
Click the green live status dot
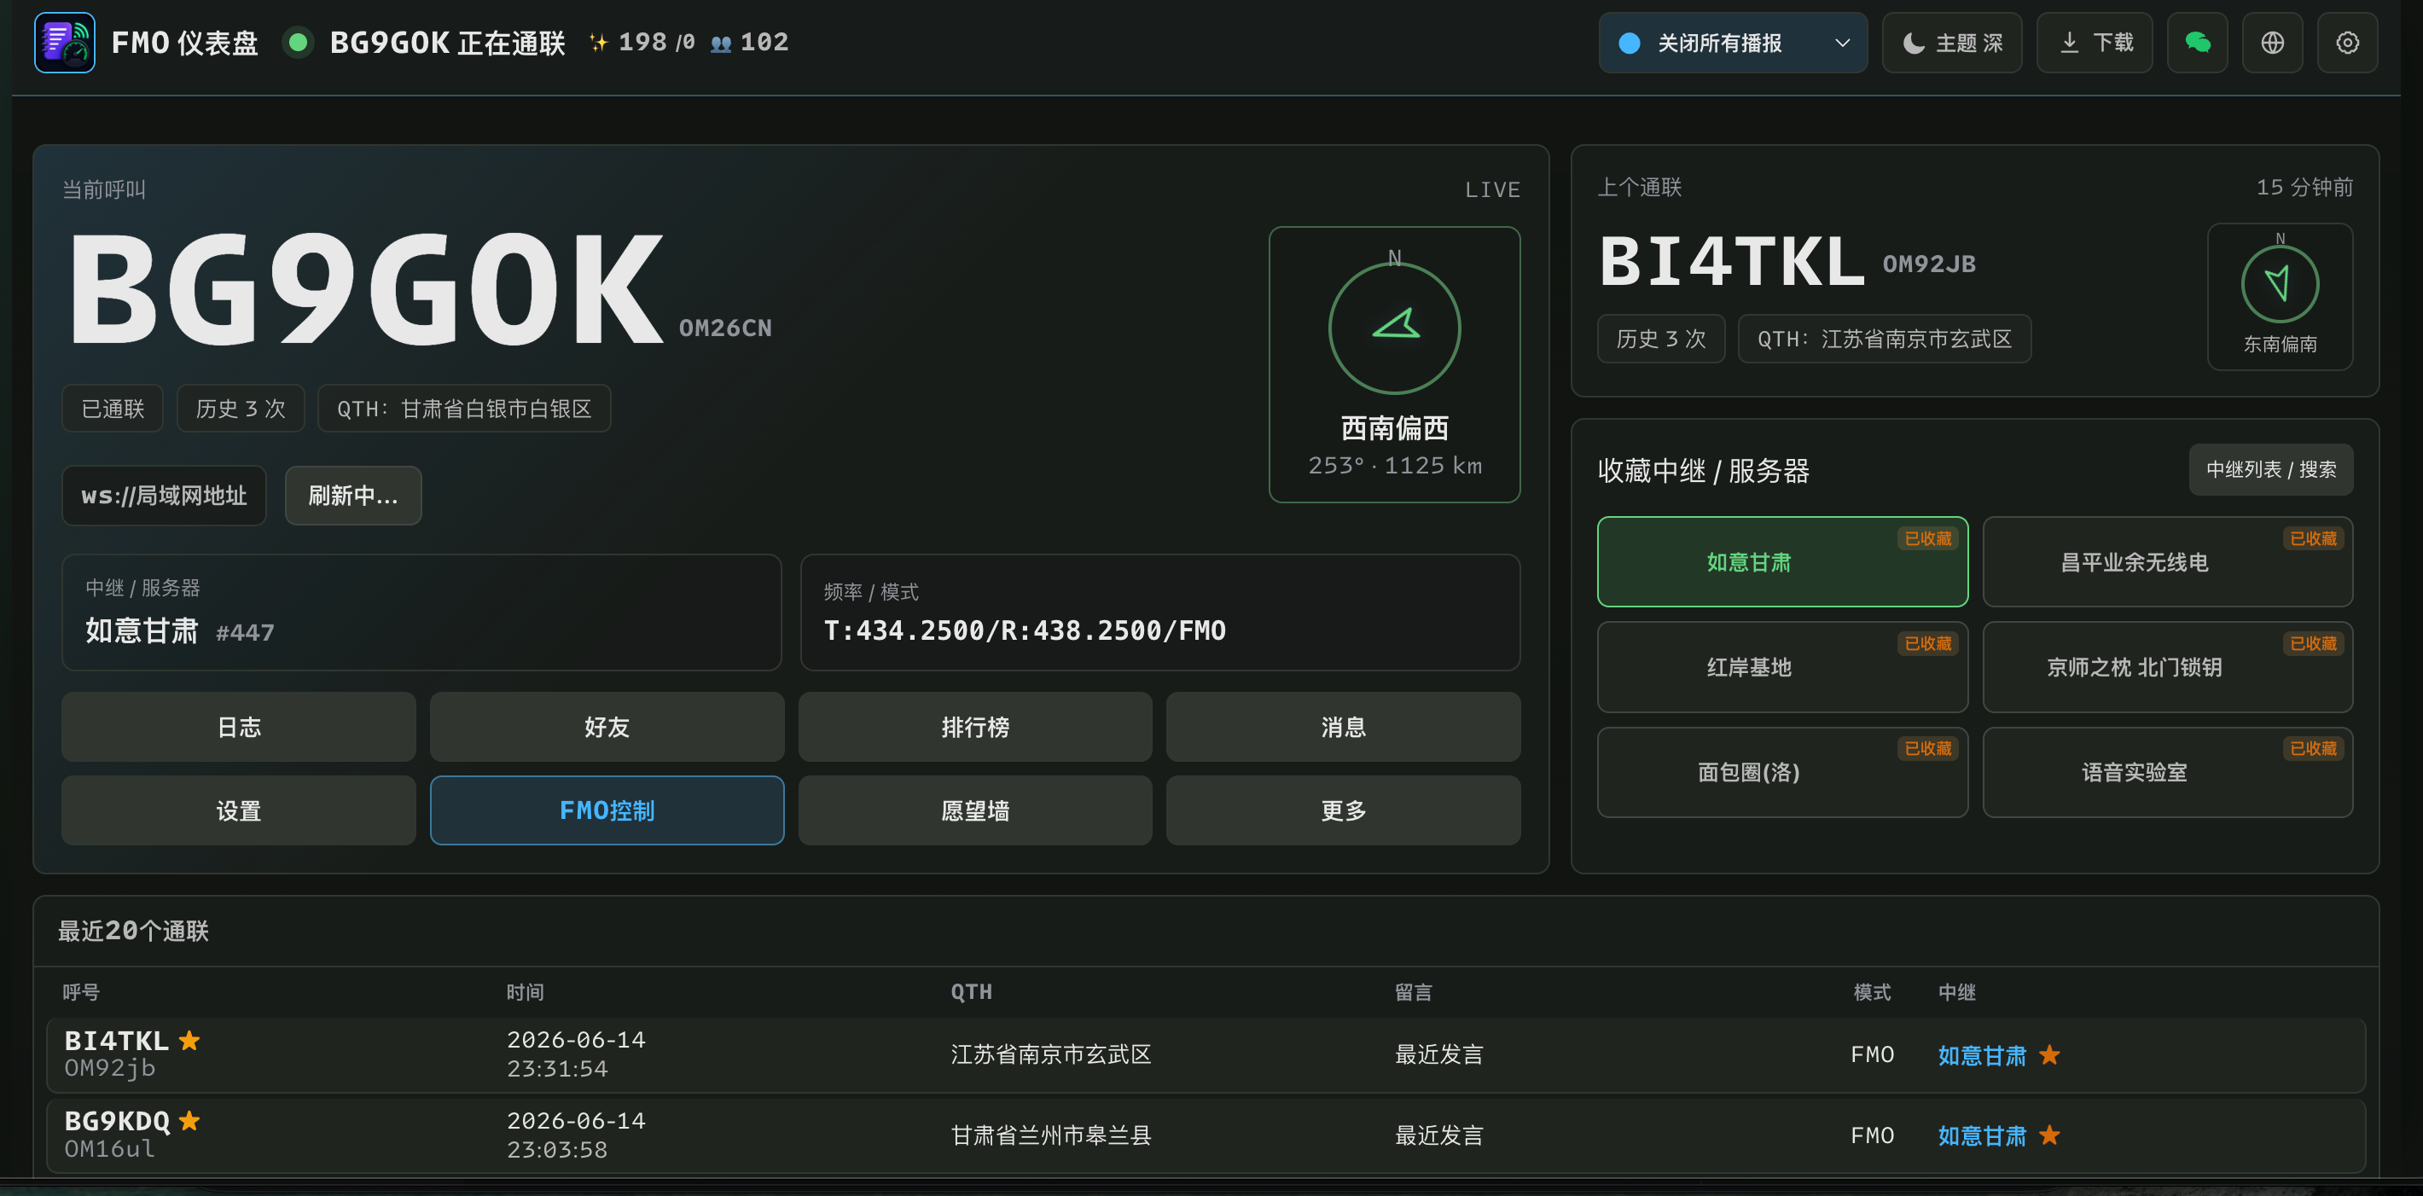click(298, 43)
